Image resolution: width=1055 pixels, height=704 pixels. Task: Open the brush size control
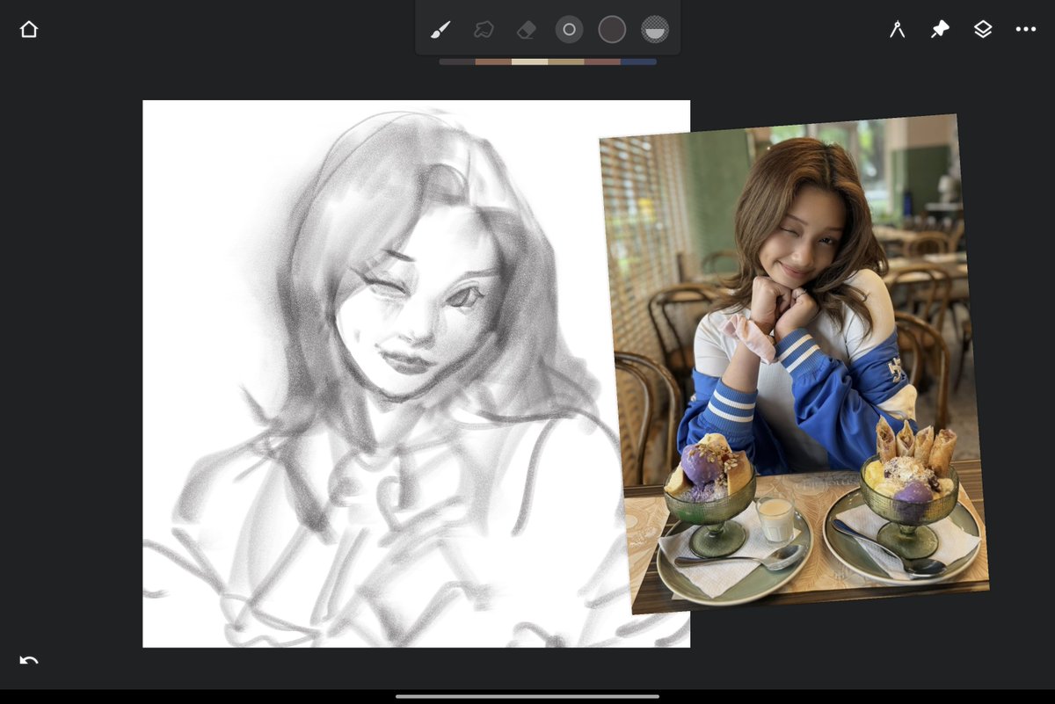(569, 30)
